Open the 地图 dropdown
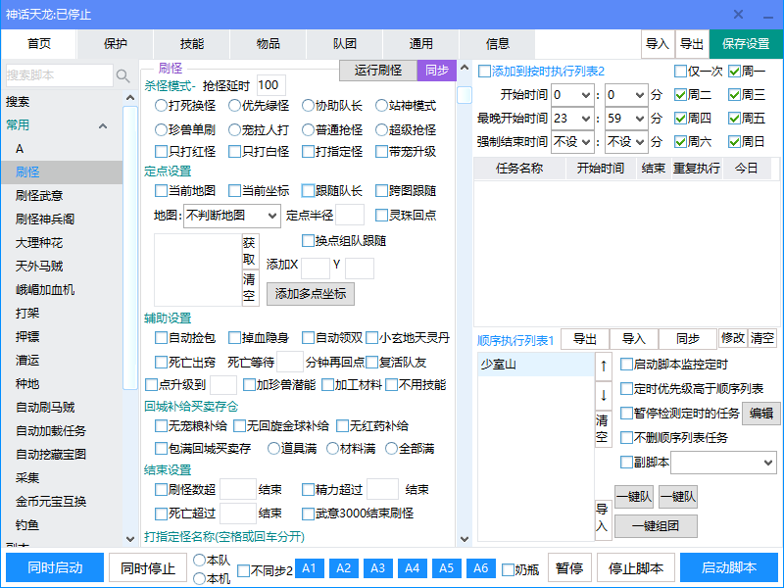Viewport: 784px width, 588px height. (232, 216)
